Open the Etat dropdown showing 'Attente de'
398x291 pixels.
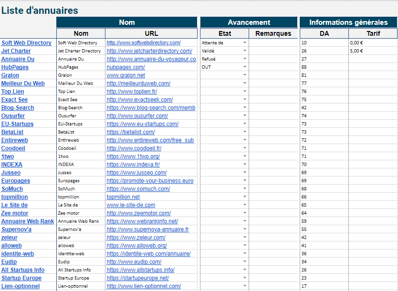[245, 43]
